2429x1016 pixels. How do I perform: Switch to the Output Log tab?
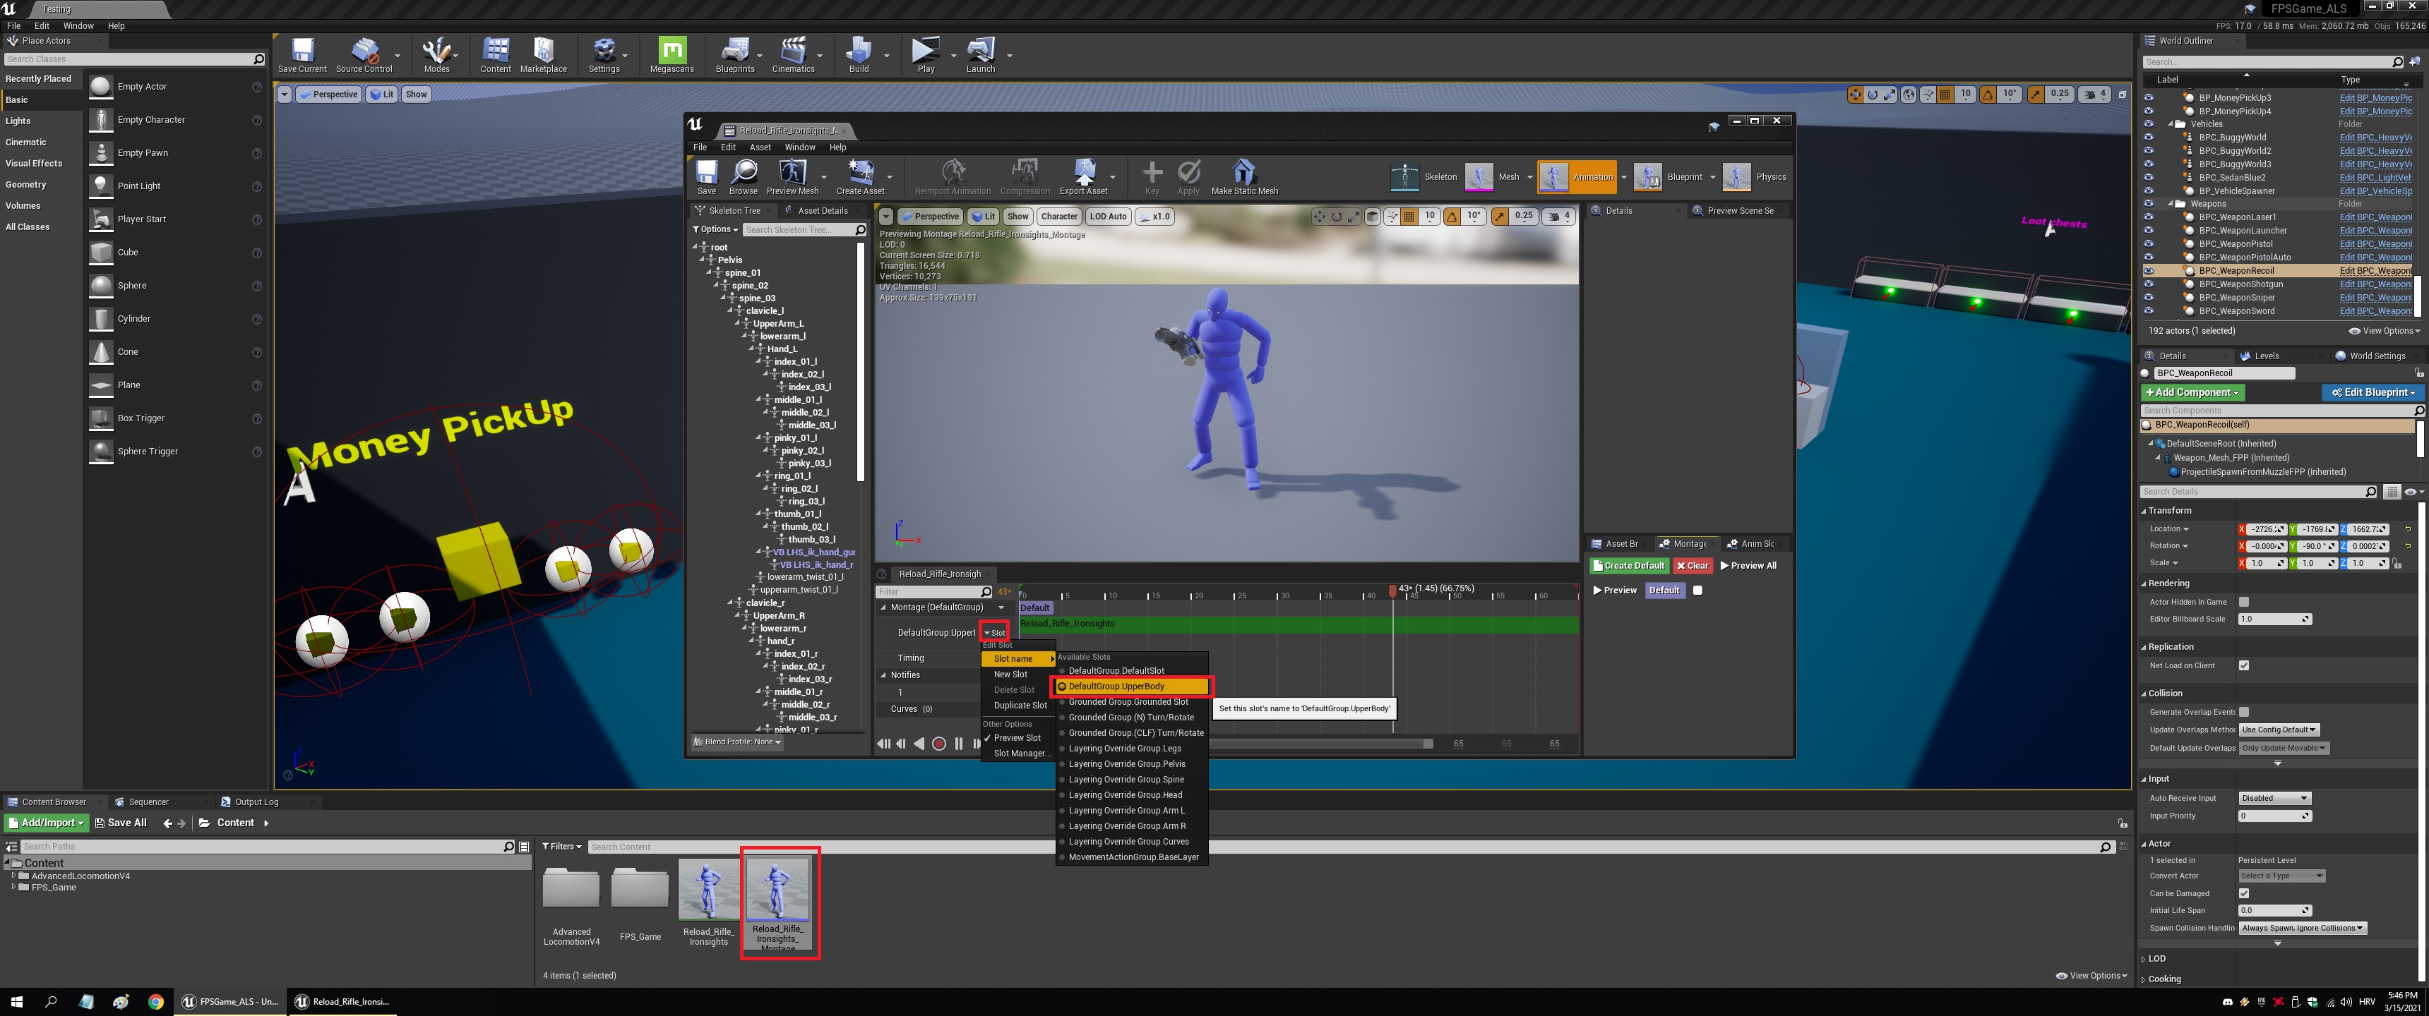click(256, 802)
